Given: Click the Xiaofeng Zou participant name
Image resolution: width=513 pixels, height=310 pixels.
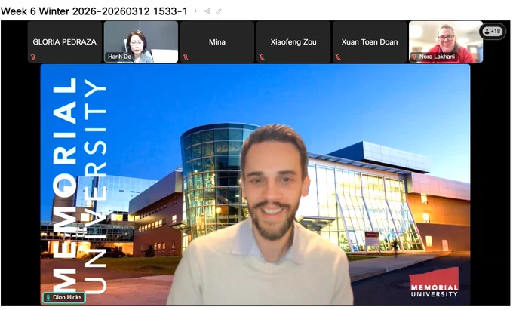Looking at the screenshot, I should (x=293, y=41).
